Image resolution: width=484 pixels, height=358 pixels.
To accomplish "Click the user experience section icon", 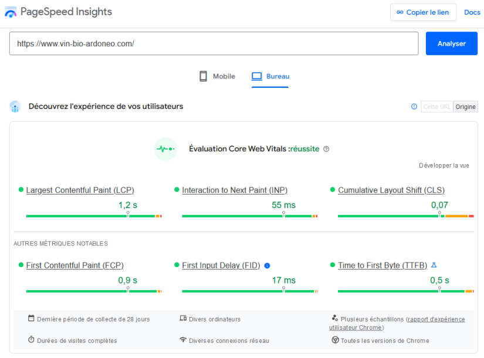I will click(15, 107).
